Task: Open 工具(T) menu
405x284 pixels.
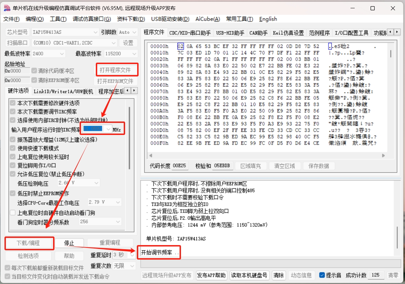Action: click(58, 19)
